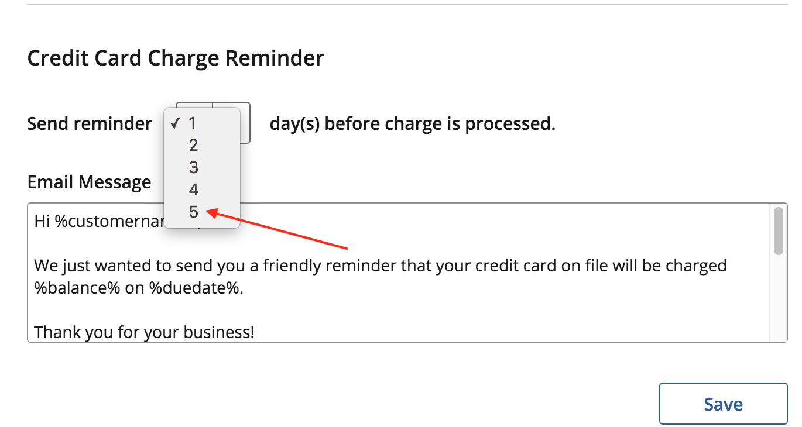Click the Save button
The image size is (802, 427).
(723, 404)
